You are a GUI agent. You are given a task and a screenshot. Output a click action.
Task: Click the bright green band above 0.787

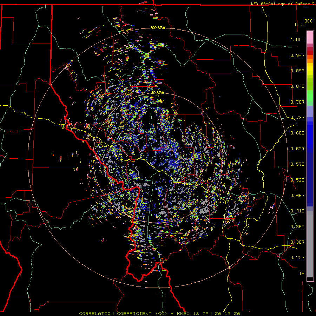point(310,96)
